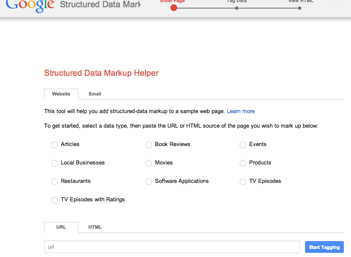Choose the Events radio option
351x257 pixels.
pyautogui.click(x=243, y=145)
